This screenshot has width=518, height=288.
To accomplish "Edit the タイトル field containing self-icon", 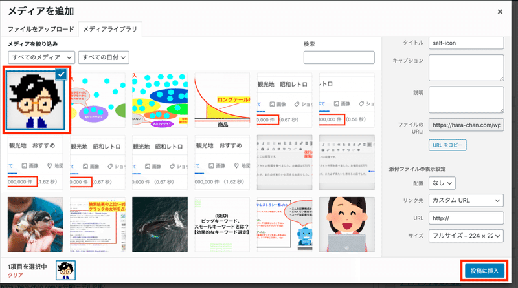I will tap(466, 43).
